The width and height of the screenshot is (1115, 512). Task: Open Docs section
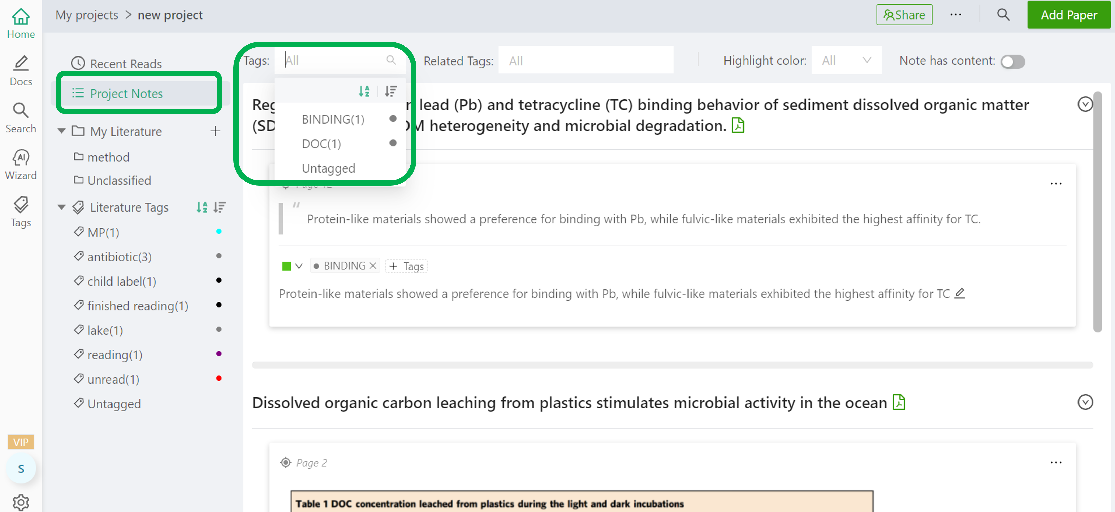tap(21, 71)
